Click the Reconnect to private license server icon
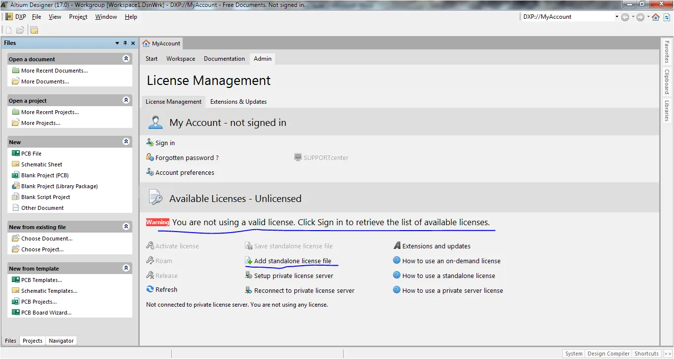Viewport: 674px width, 359px height. coord(249,290)
